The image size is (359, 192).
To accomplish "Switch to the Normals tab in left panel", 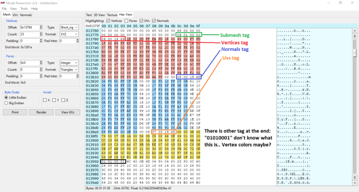I will click(26, 15).
